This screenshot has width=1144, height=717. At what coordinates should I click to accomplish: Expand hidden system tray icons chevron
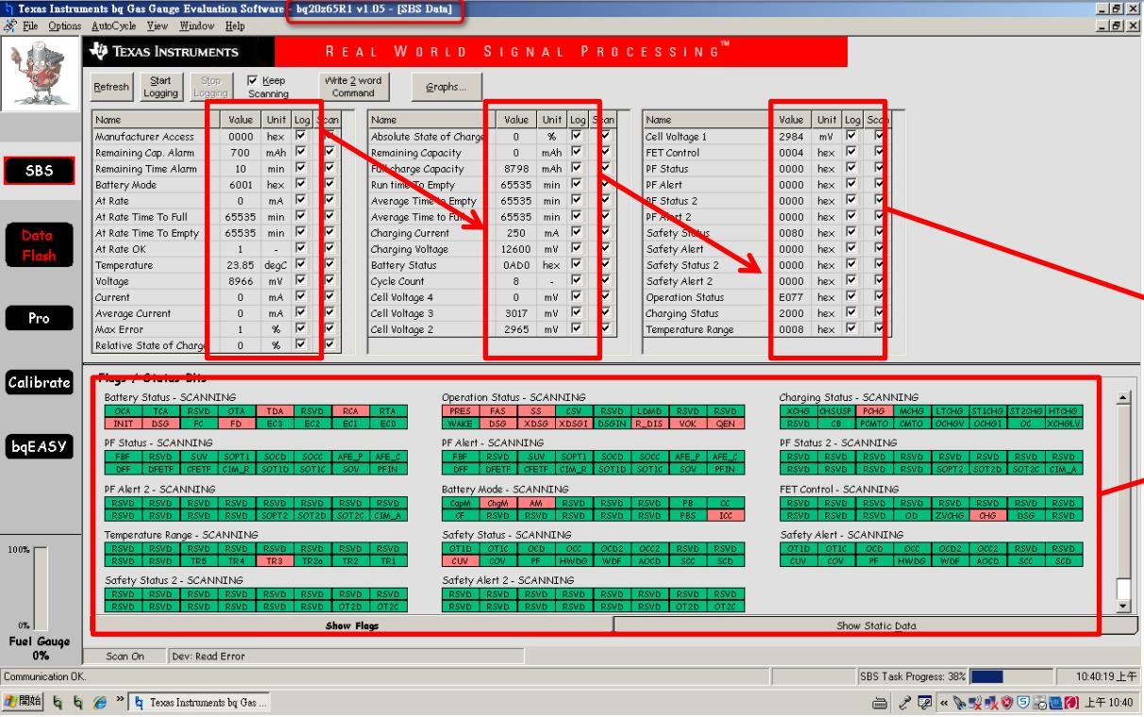coord(943,702)
